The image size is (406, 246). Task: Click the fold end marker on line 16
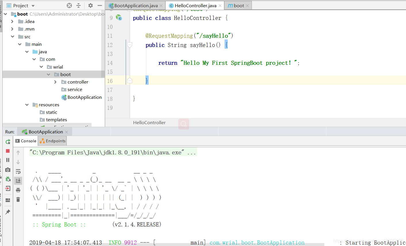(130, 81)
